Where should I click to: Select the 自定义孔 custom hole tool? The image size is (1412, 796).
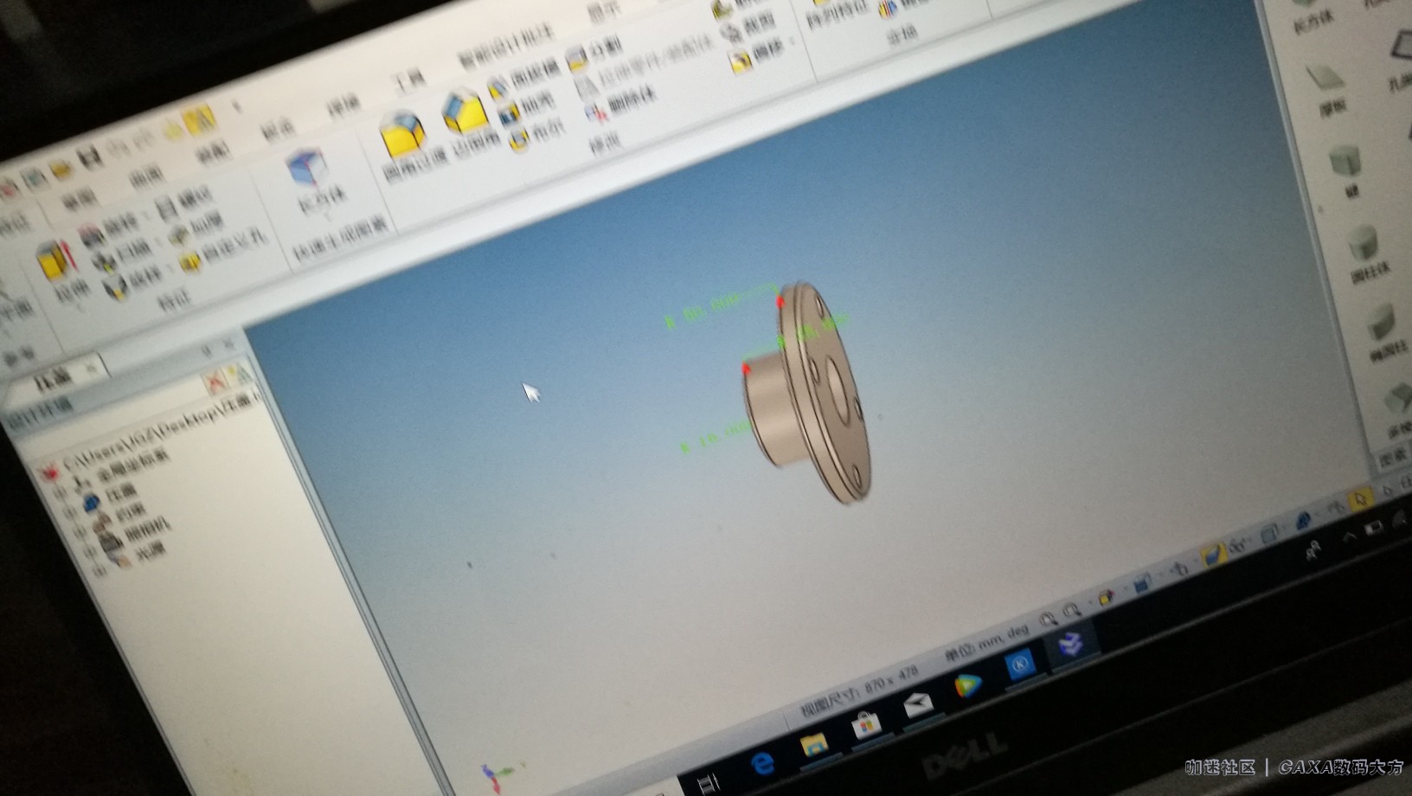[223, 249]
